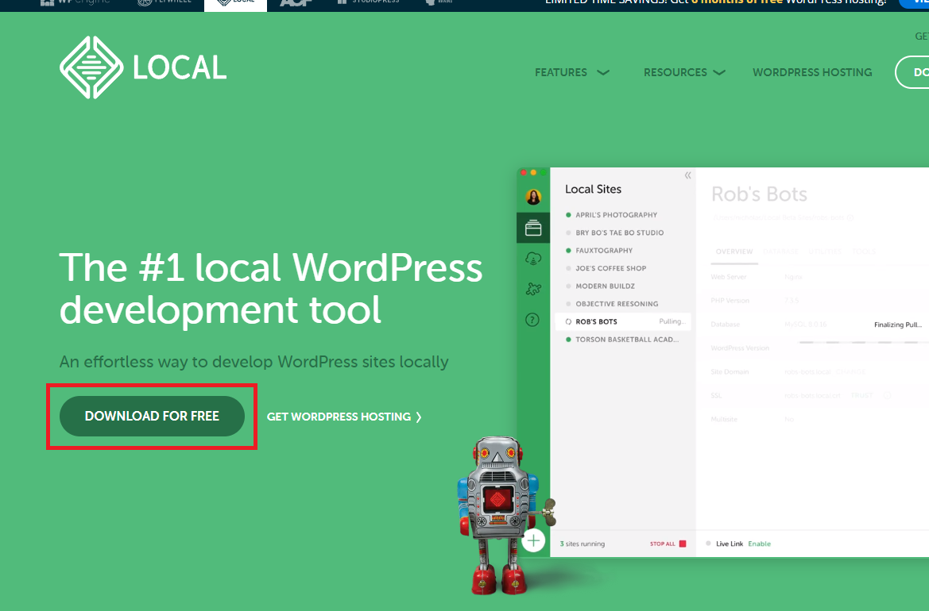Switch to the ACF brand tab
This screenshot has height=611, width=929.
[x=295, y=3]
